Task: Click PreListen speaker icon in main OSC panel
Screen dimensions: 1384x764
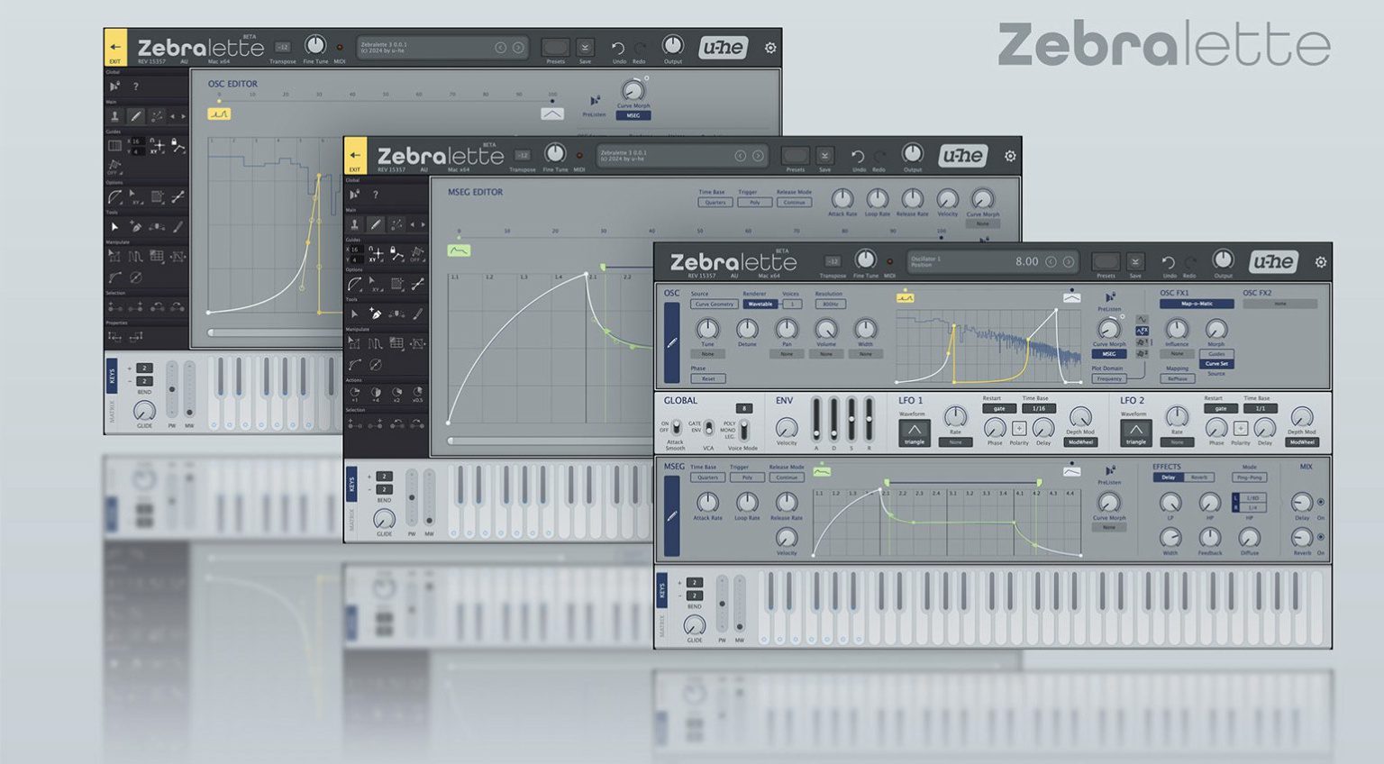Action: pyautogui.click(x=1109, y=297)
